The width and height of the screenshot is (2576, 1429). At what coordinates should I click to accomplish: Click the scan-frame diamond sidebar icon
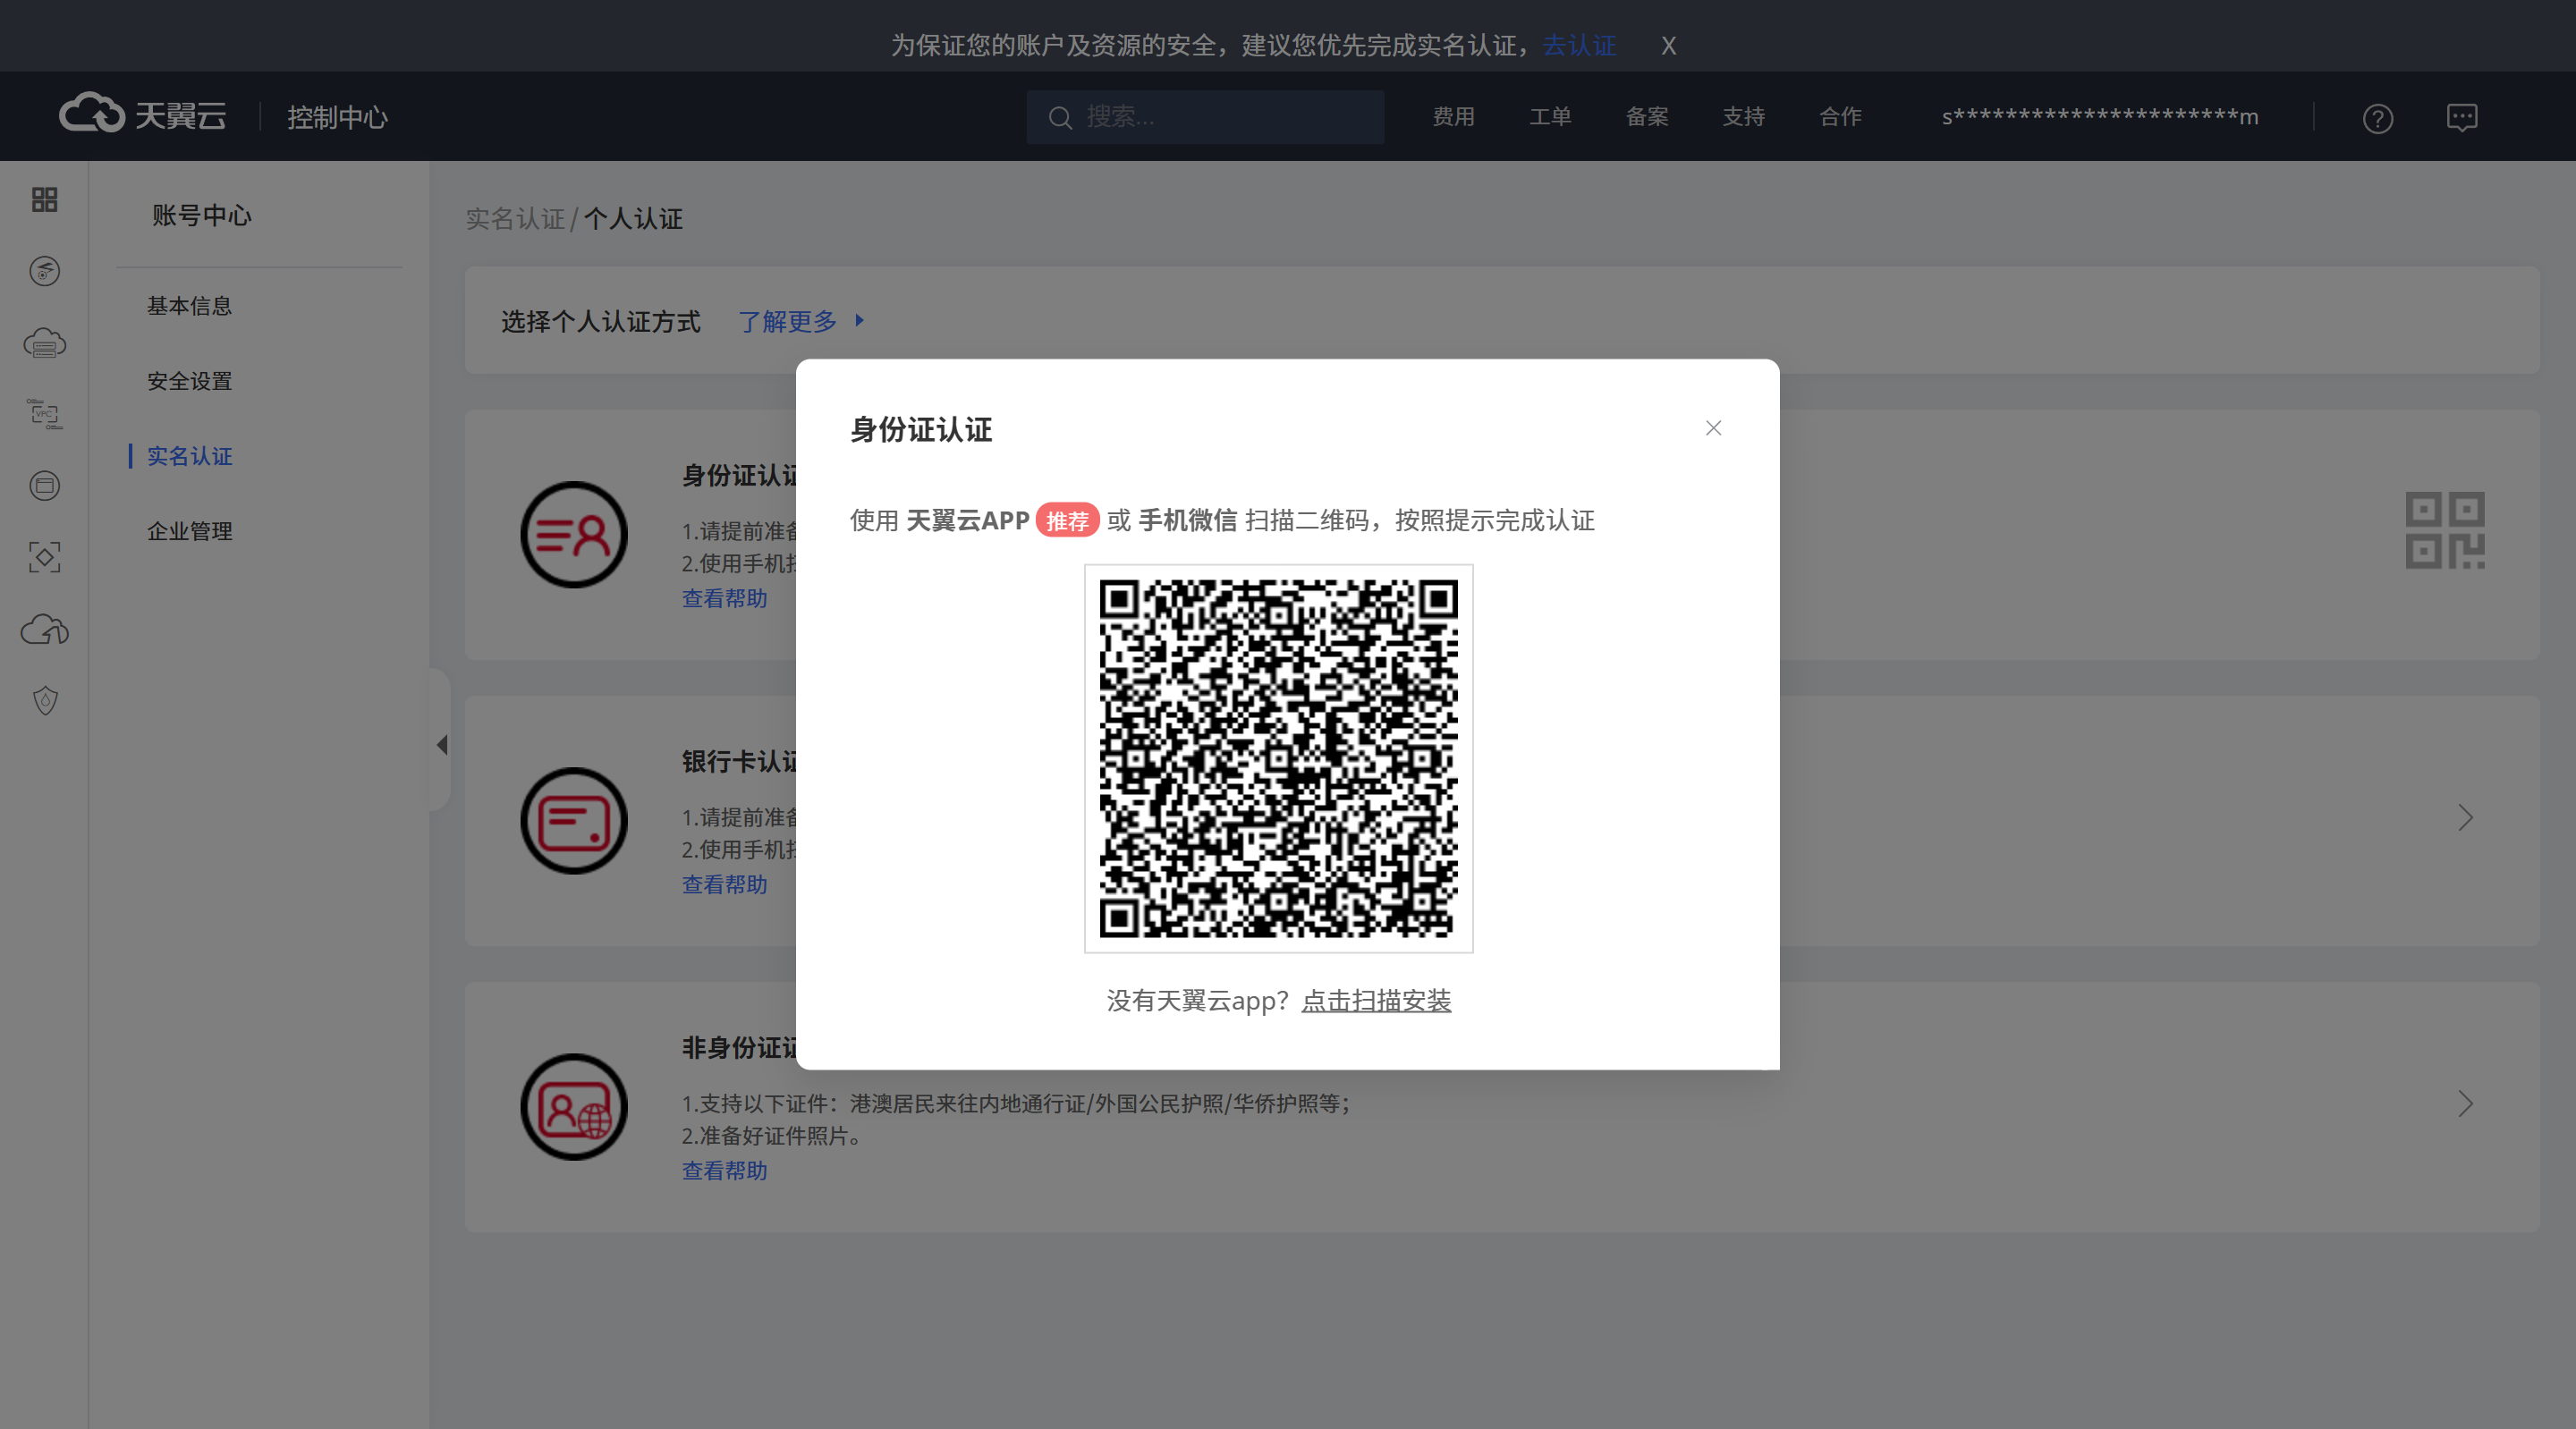pos(44,557)
